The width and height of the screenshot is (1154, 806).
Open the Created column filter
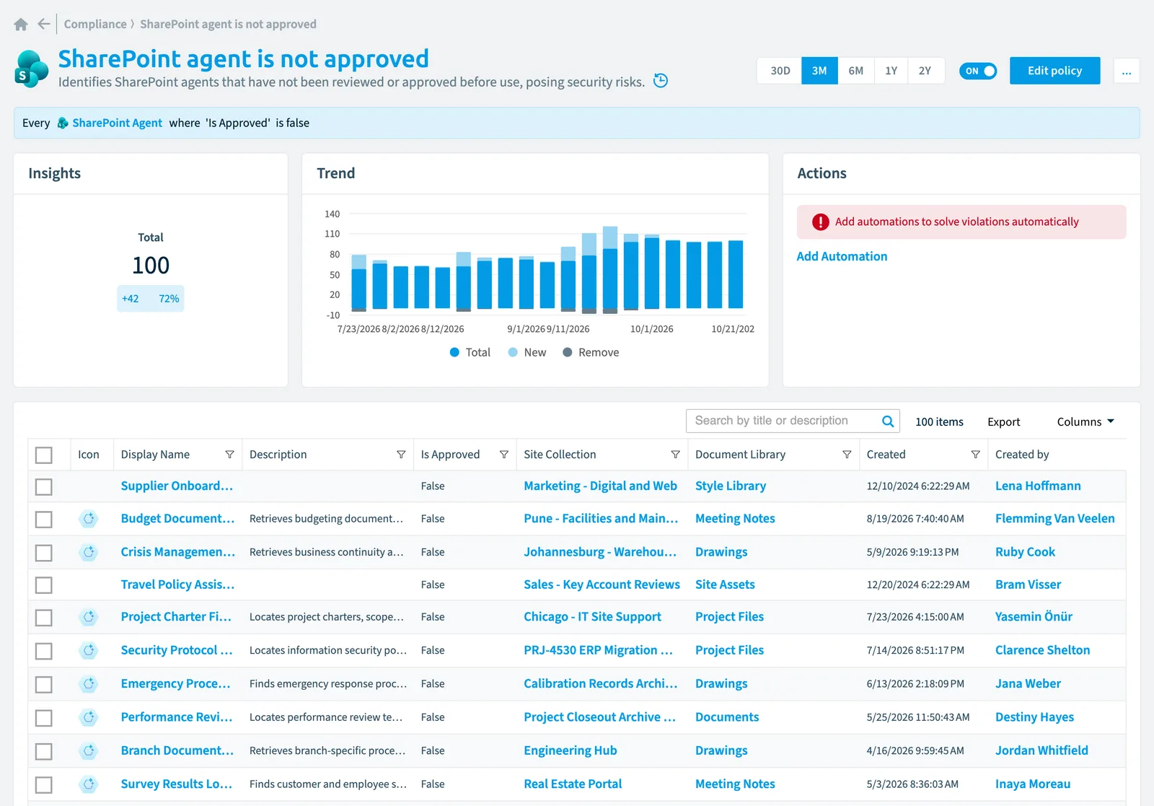pyautogui.click(x=975, y=455)
